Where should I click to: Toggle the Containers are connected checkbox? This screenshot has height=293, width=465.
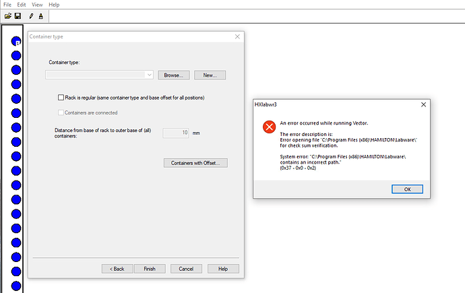point(61,112)
